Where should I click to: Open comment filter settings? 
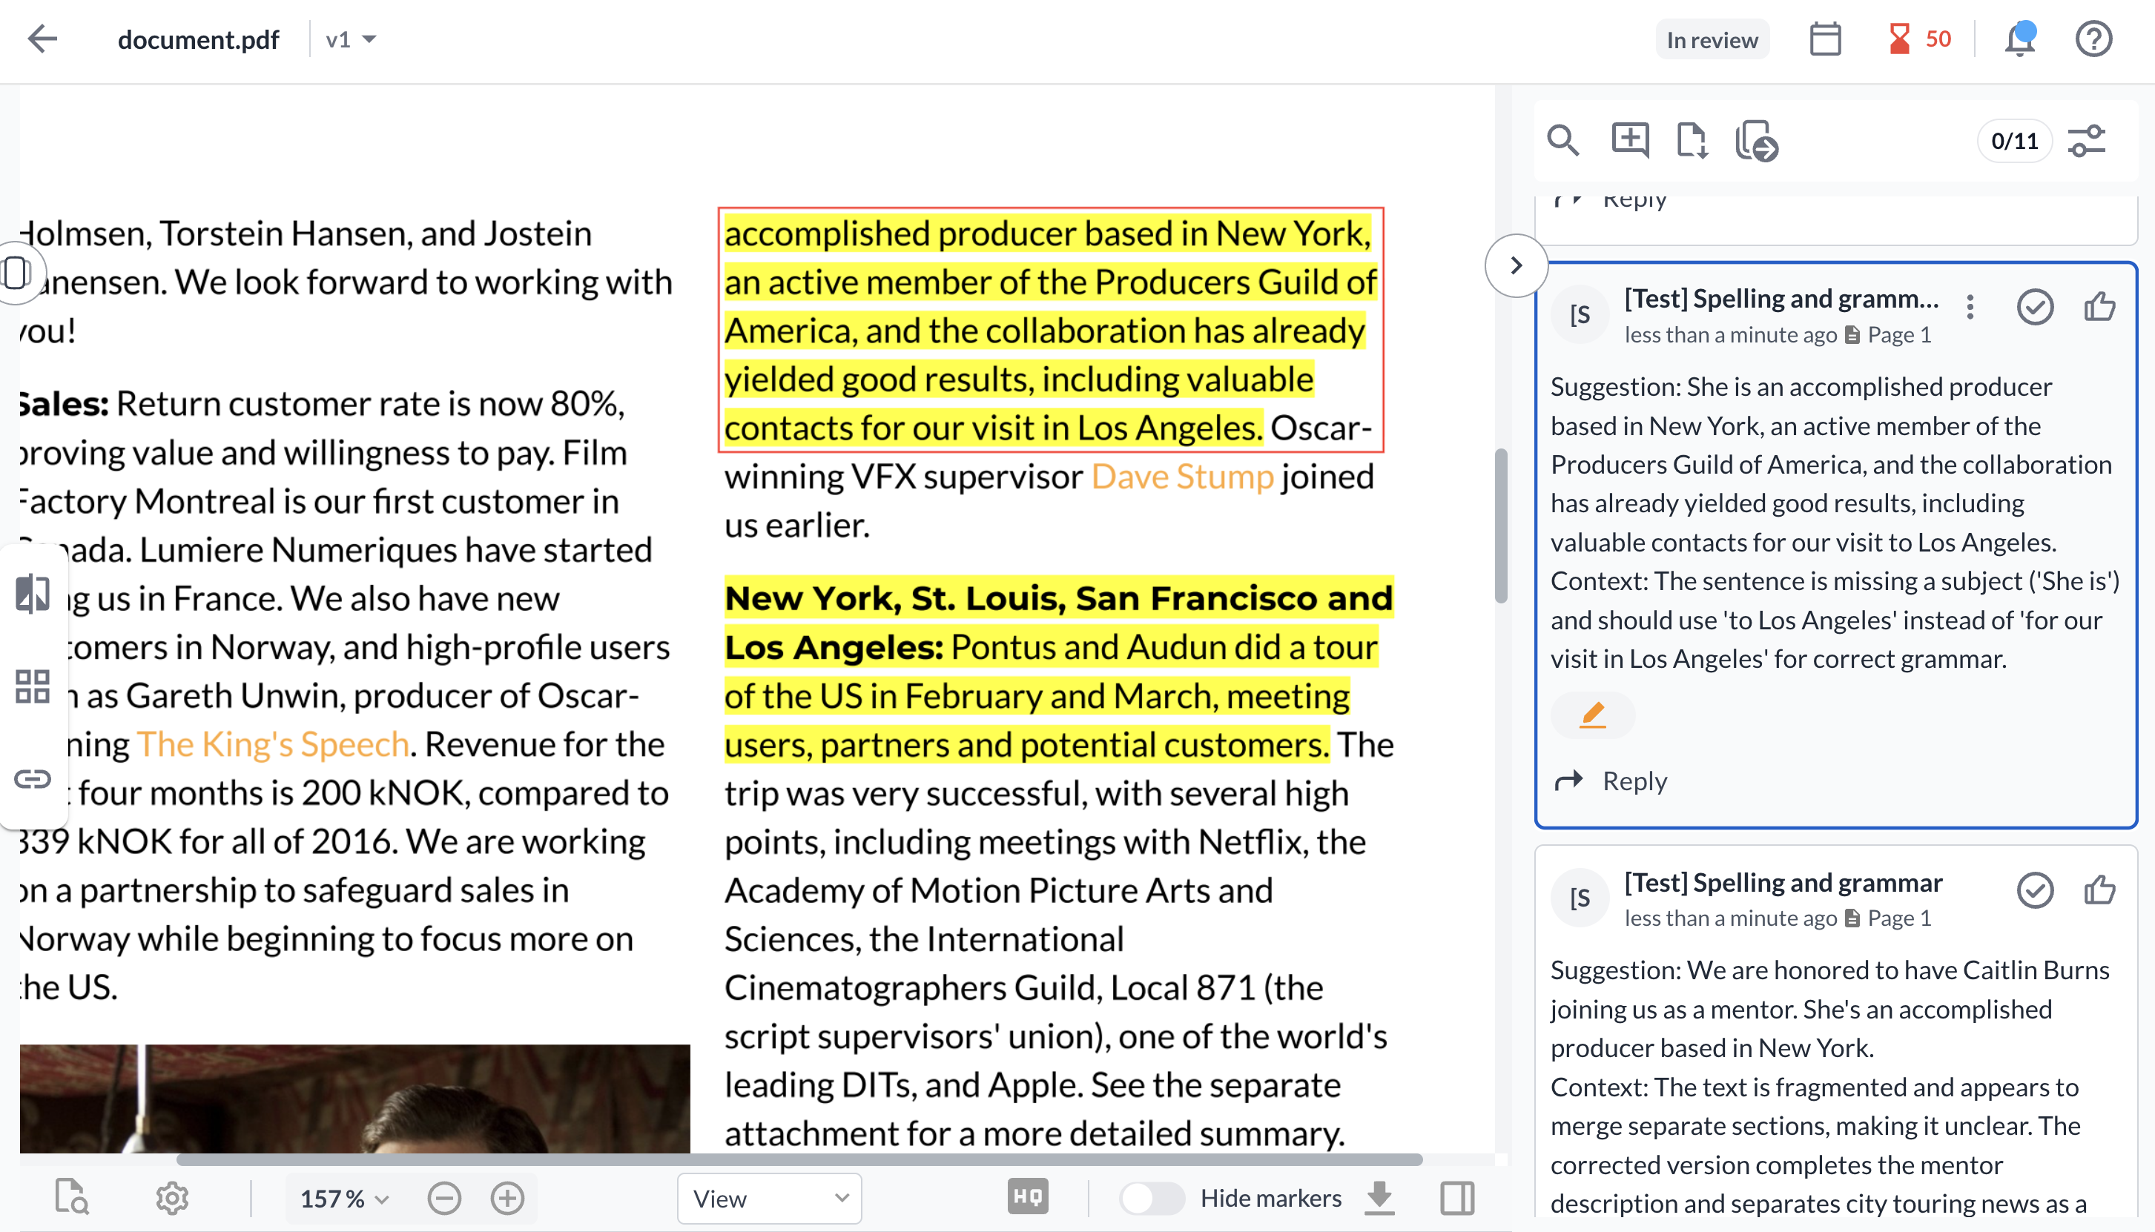tap(2087, 142)
